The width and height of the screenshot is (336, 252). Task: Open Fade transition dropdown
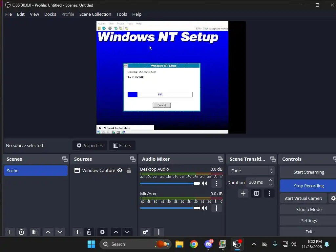click(251, 171)
